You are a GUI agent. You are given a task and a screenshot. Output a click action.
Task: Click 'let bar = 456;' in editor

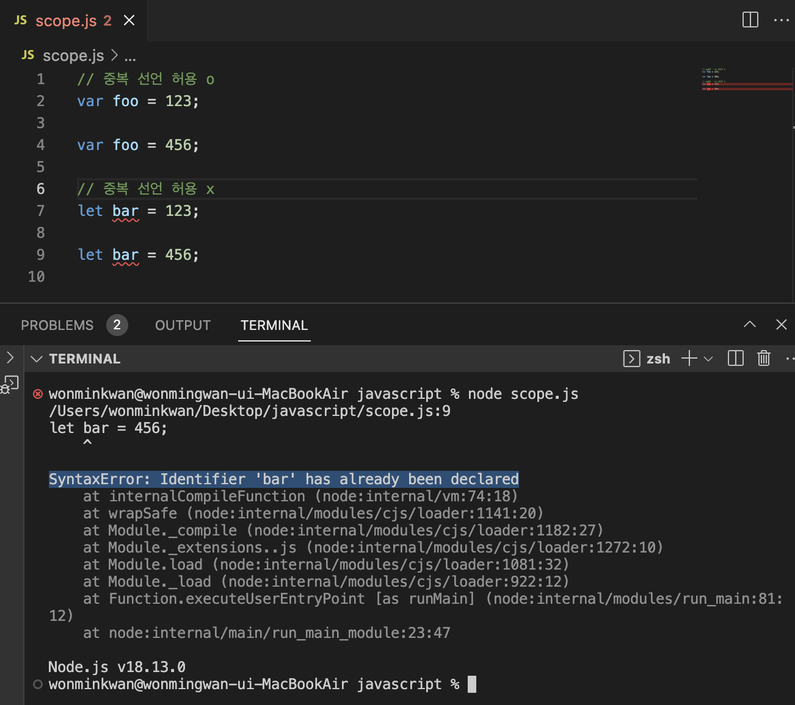point(138,255)
